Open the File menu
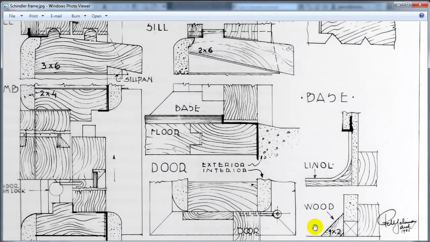Image resolution: width=430 pixels, height=242 pixels. [x=12, y=16]
